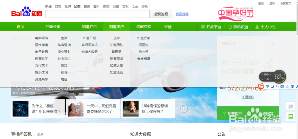
Task: Open the 首页 nav item
Action: pyautogui.click(x=21, y=27)
